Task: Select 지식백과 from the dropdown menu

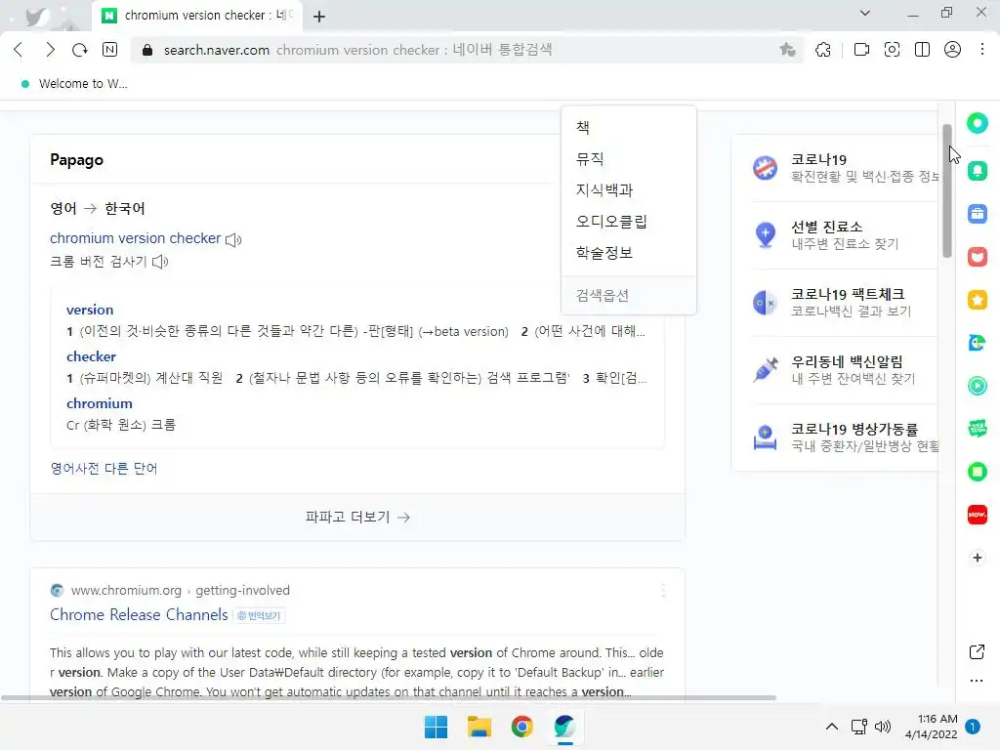Action: [x=628, y=189]
